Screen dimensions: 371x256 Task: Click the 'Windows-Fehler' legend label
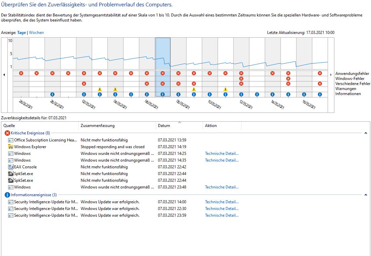coord(350,79)
